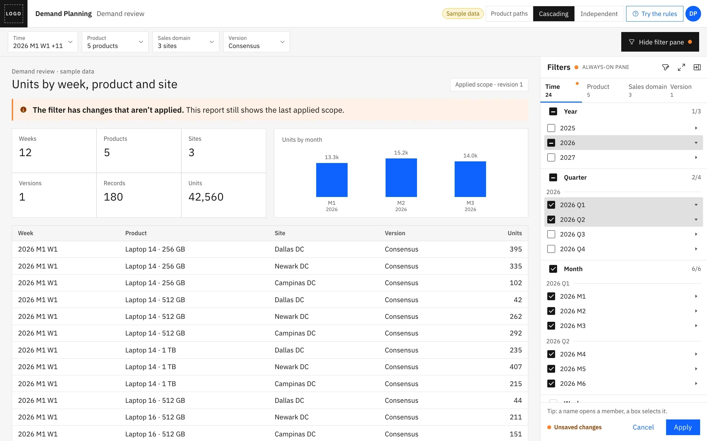
Task: Switch to the Time filter tab
Action: click(x=561, y=90)
